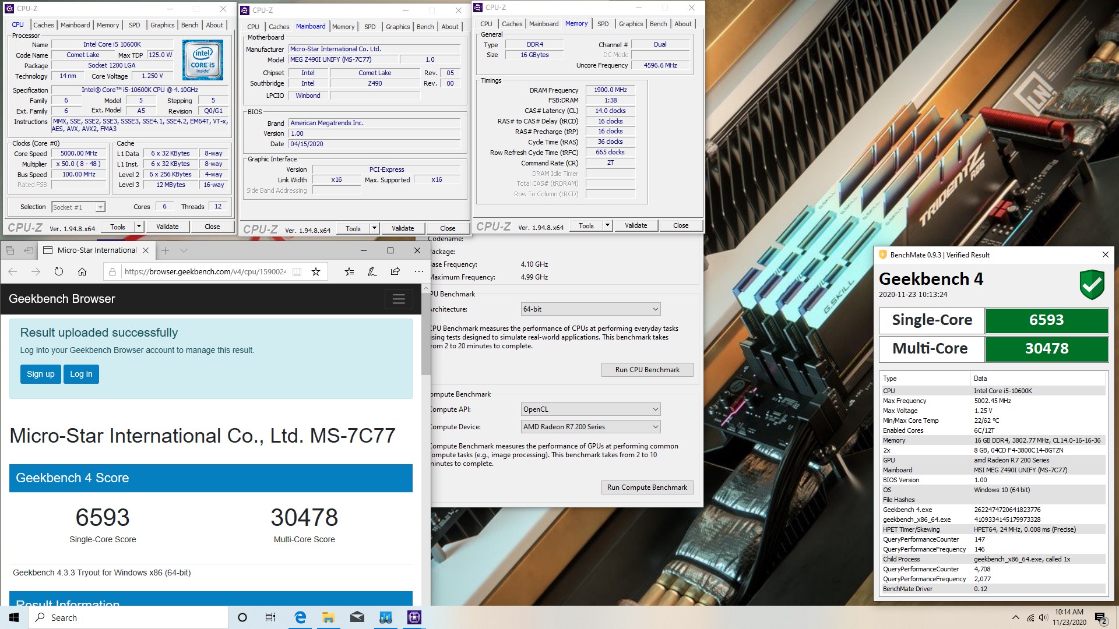
Task: Click the green Multi-Core 30478 score
Action: (1046, 349)
